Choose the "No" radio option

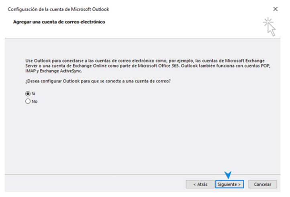tap(28, 101)
